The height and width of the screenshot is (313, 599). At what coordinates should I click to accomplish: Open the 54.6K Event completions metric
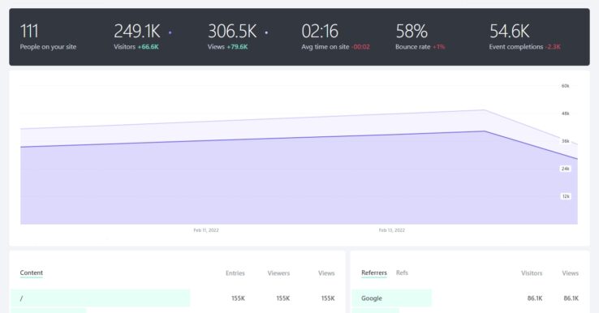(525, 36)
